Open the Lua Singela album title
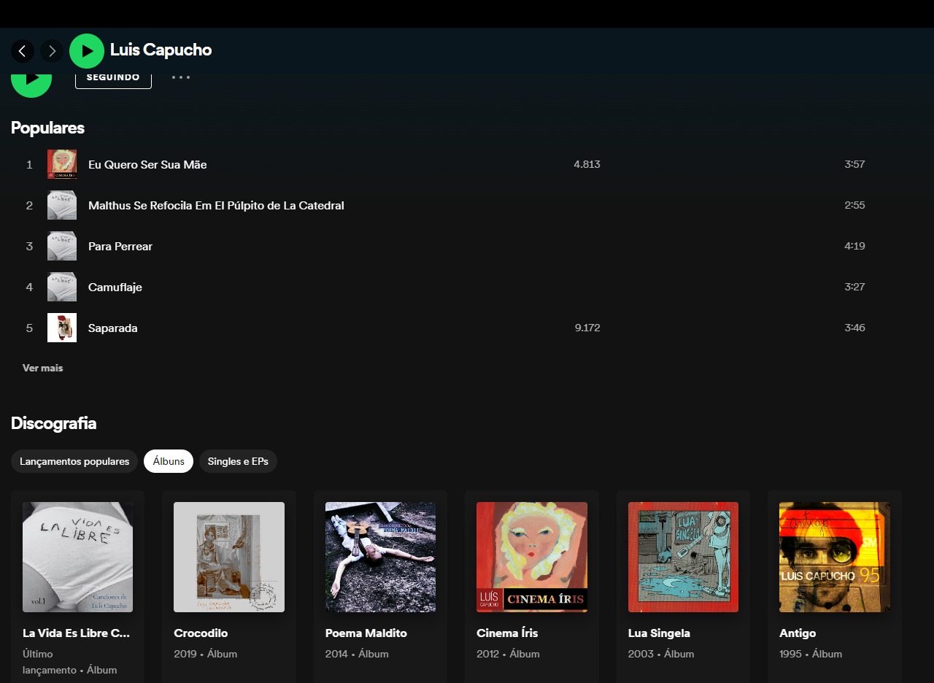The width and height of the screenshot is (934, 683). (659, 633)
